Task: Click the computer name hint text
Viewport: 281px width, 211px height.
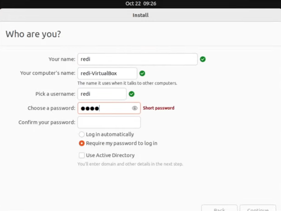Action: (x=127, y=83)
